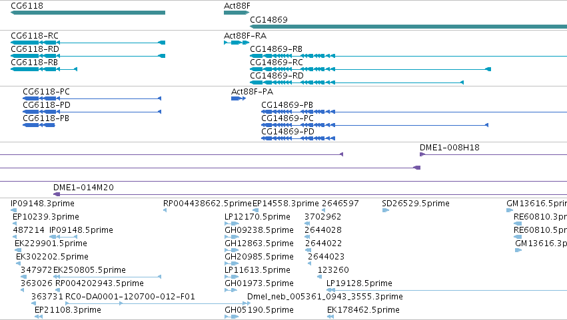Image resolution: width=567 pixels, height=320 pixels.
Task: Click the CG6118-RC transcript glyph
Action: 88,43
